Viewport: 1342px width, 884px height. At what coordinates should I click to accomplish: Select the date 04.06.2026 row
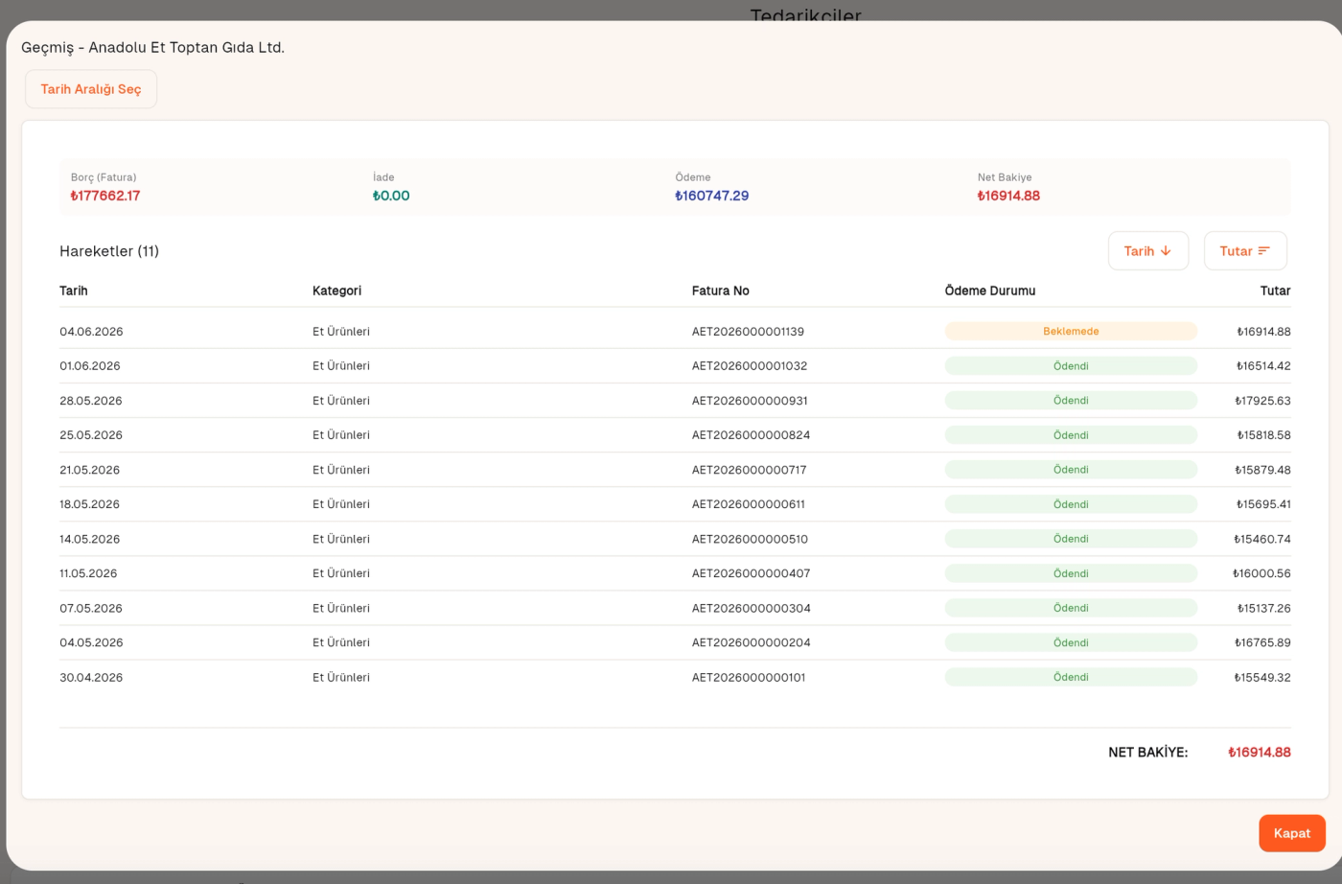click(675, 332)
